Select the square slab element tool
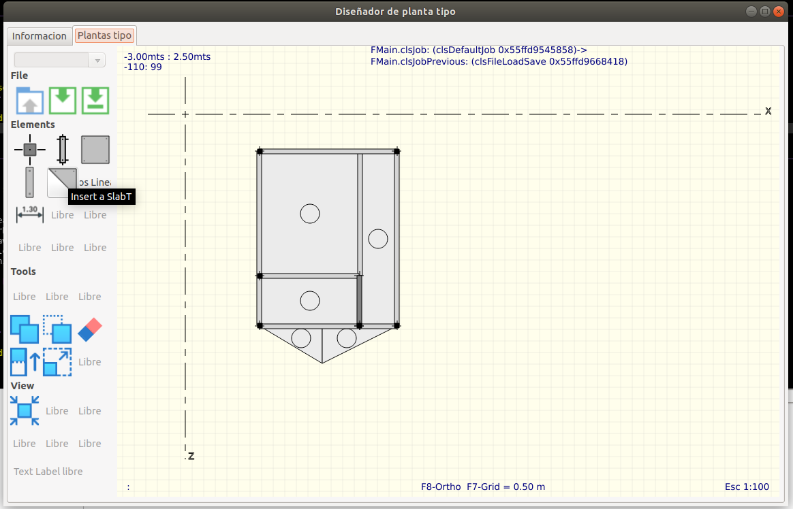 95,150
